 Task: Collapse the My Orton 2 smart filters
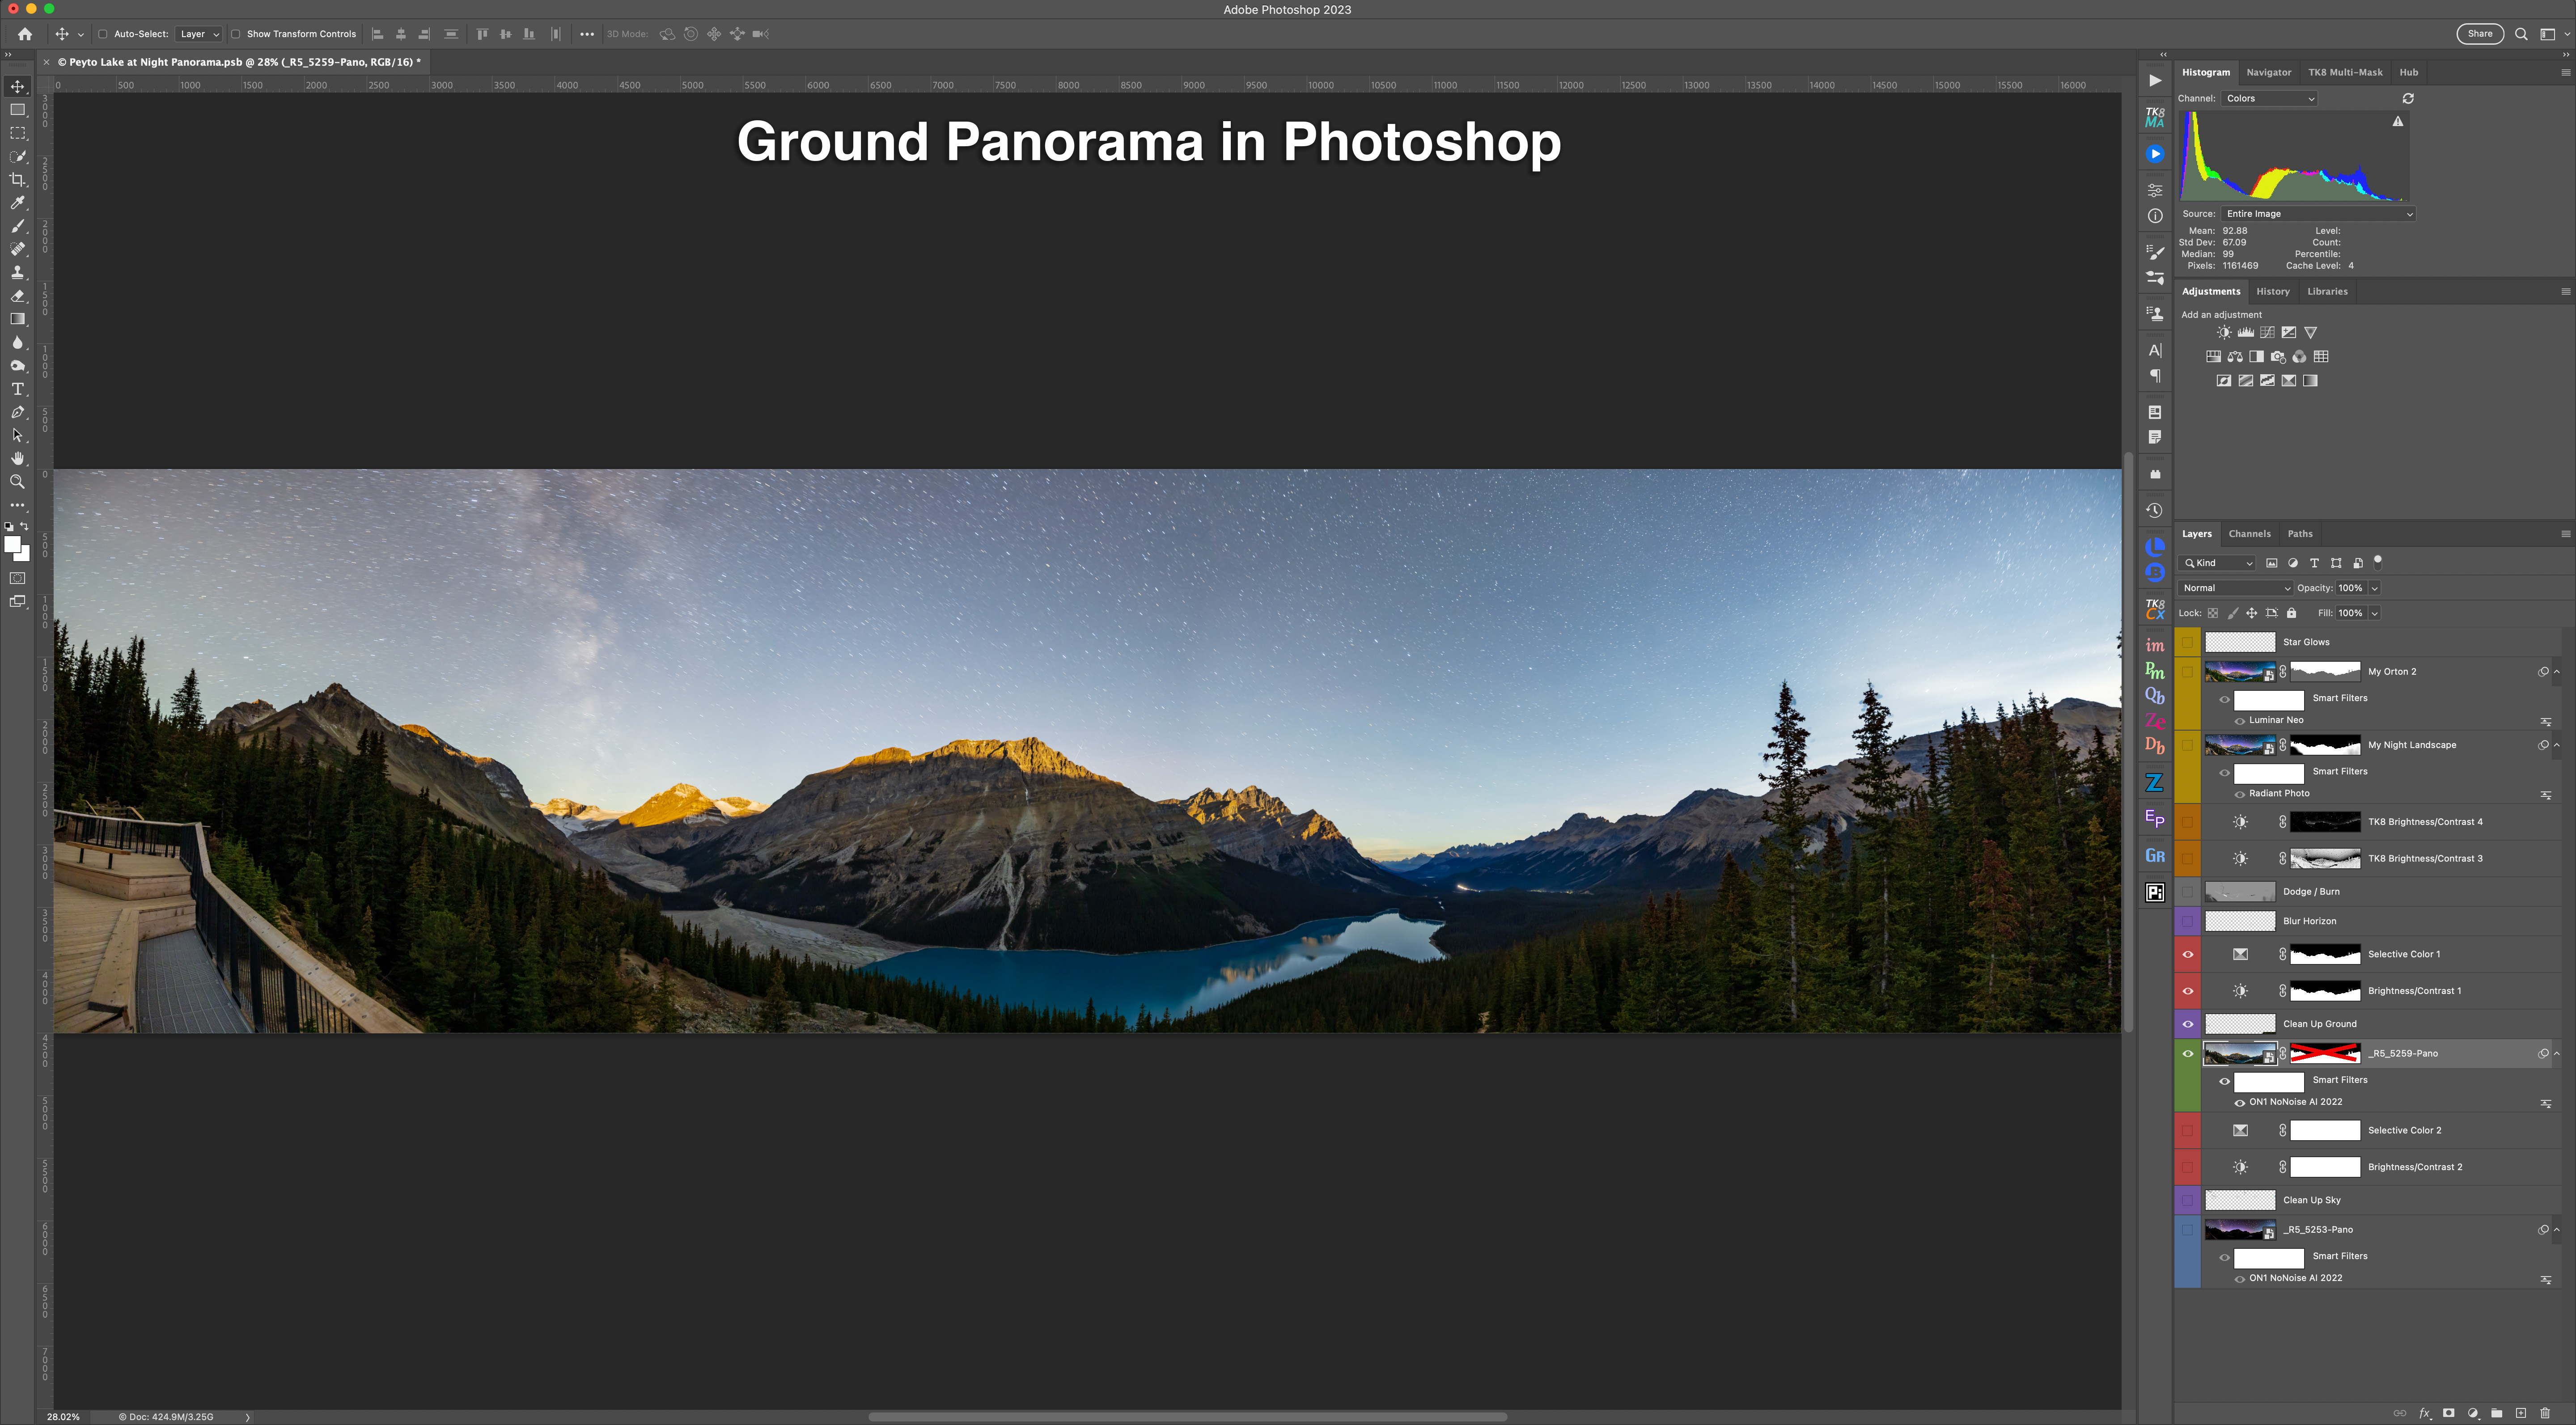2557,672
